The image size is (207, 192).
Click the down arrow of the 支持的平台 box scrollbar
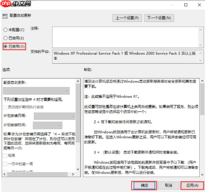click(200, 61)
